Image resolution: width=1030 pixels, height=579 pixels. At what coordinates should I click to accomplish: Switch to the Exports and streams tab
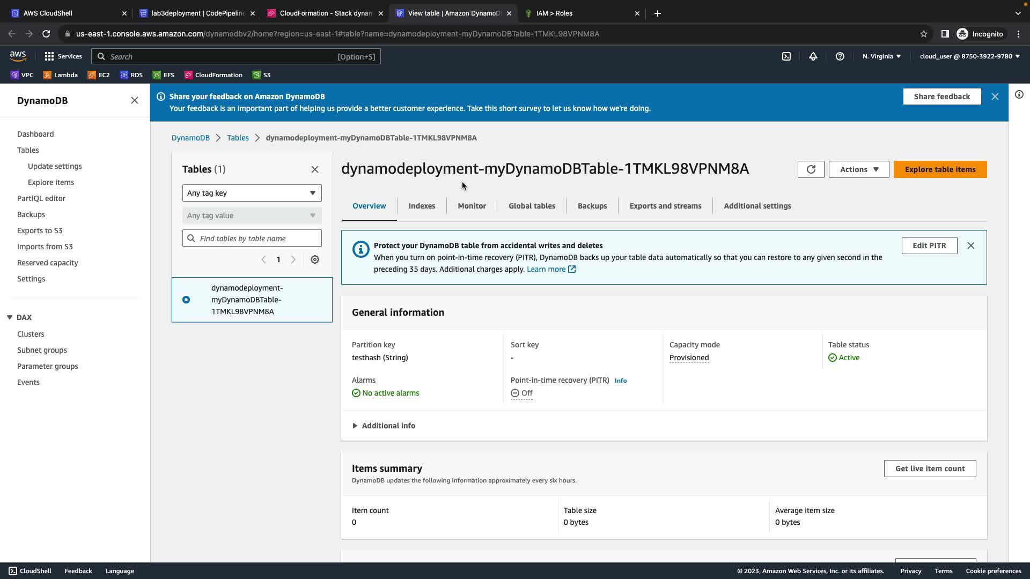(665, 206)
